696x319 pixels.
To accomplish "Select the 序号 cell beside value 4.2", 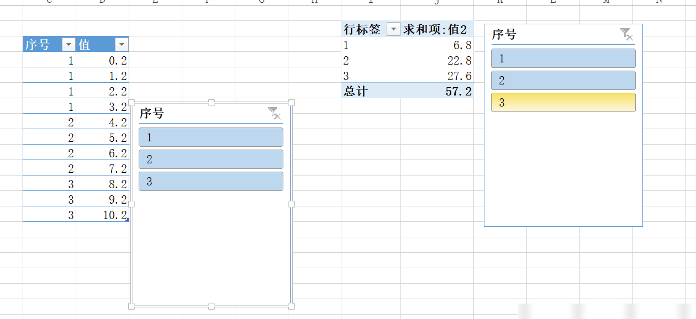I will [49, 122].
